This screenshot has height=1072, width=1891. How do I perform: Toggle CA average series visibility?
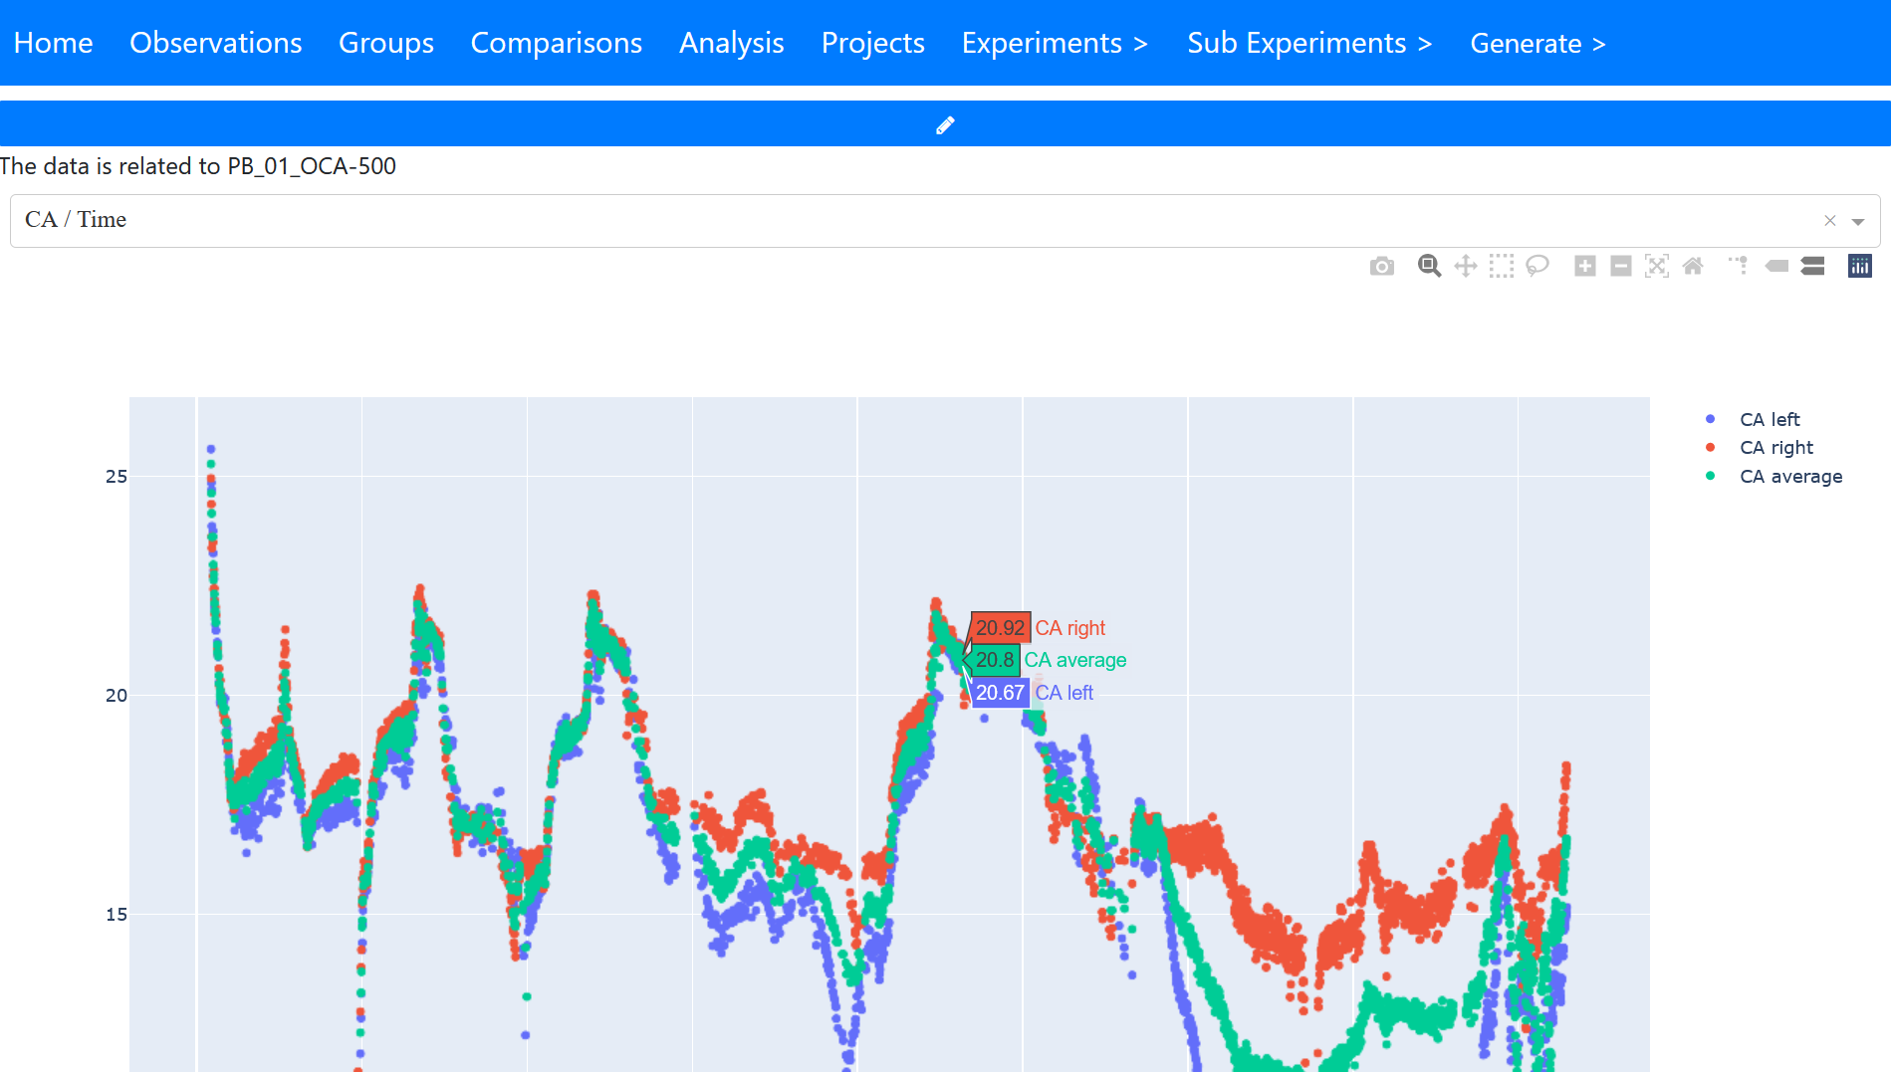point(1790,476)
